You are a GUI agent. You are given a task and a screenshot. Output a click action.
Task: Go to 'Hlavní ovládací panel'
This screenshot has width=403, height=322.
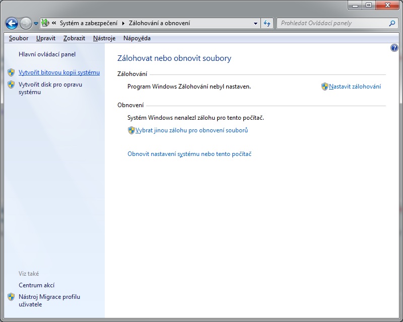tap(47, 54)
